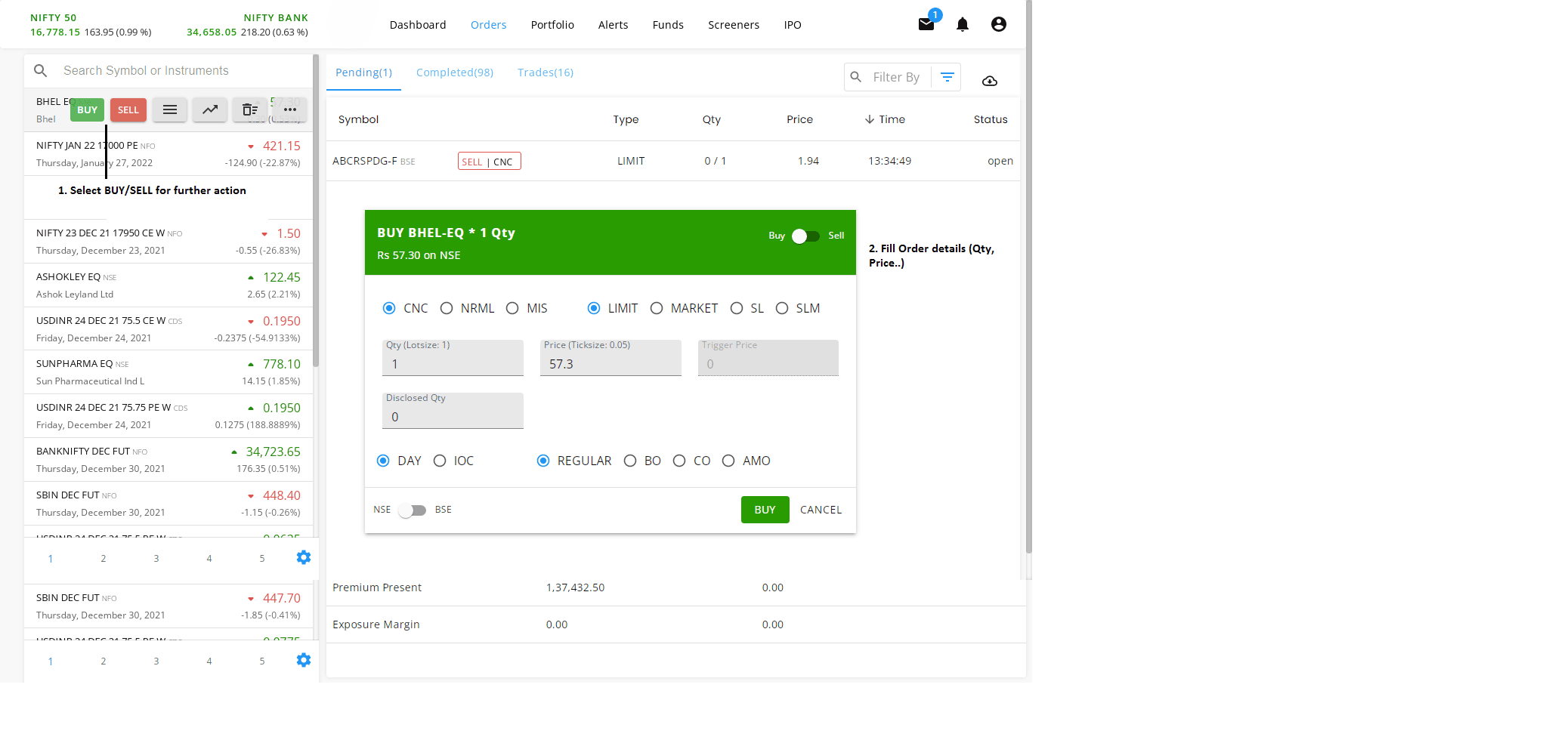Switch the NSE/BSE exchange toggle
This screenshot has width=1561, height=740.
[413, 510]
